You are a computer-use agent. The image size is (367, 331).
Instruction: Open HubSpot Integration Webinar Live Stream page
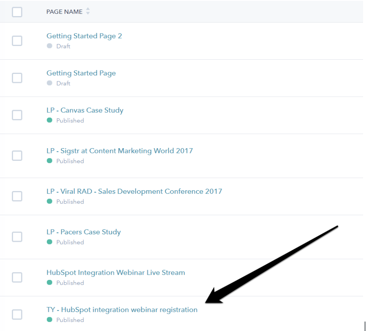click(x=116, y=272)
